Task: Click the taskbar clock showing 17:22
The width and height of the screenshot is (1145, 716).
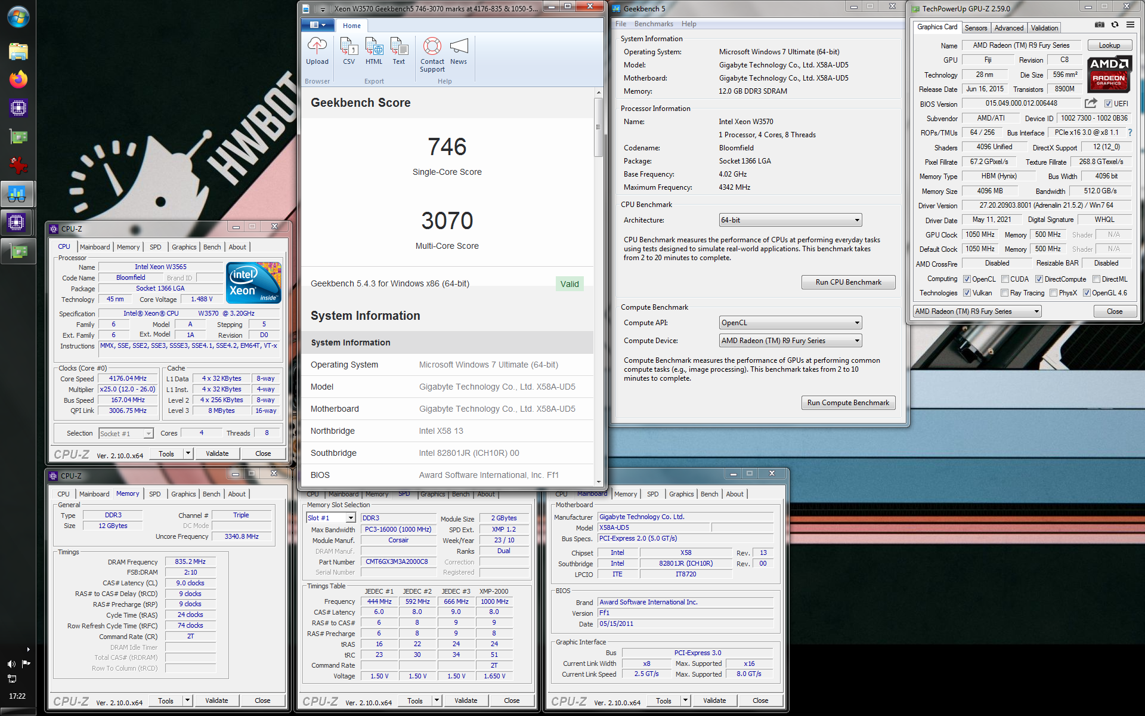Action: [x=17, y=696]
